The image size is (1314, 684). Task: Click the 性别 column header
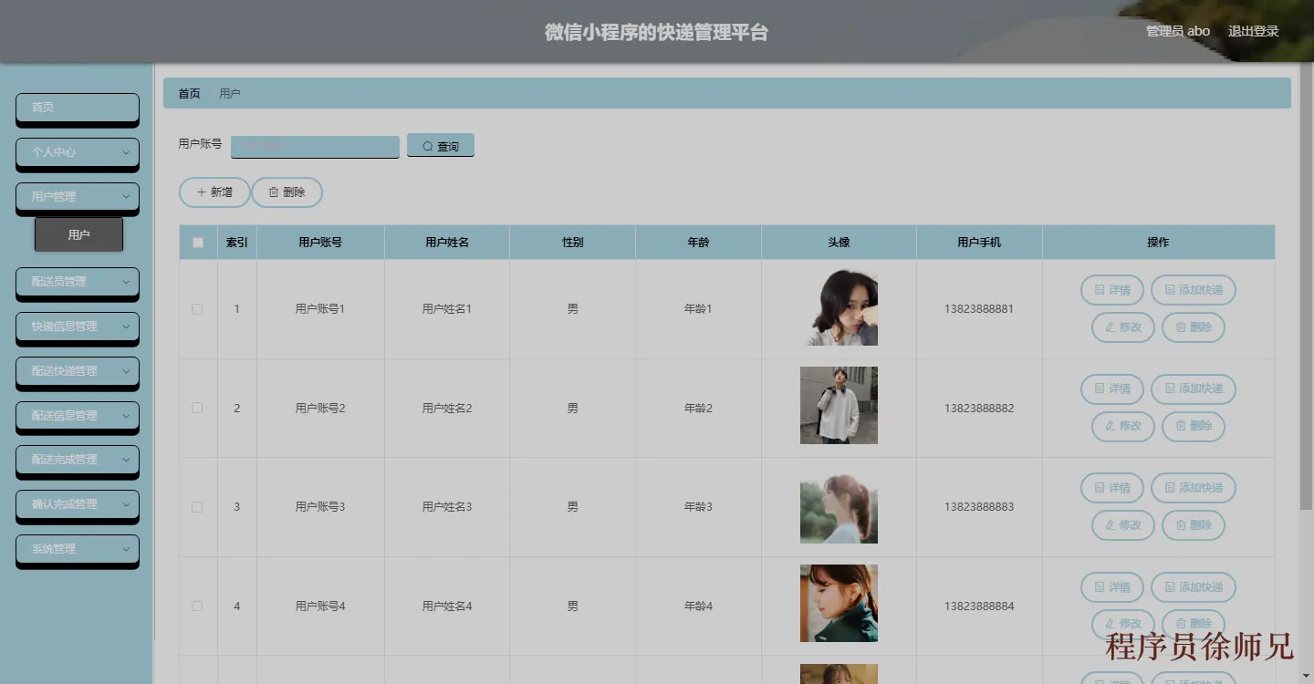click(572, 243)
